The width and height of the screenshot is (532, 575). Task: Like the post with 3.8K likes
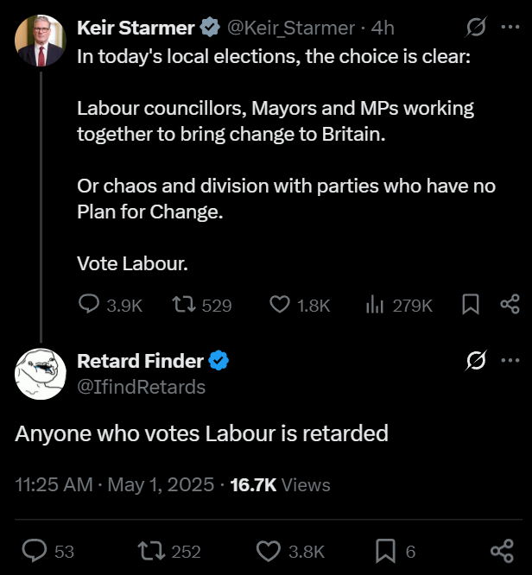pyautogui.click(x=269, y=551)
